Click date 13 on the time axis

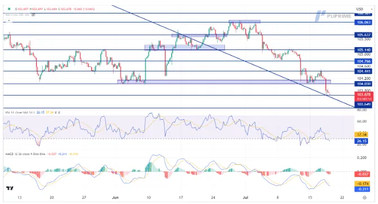click(20, 197)
